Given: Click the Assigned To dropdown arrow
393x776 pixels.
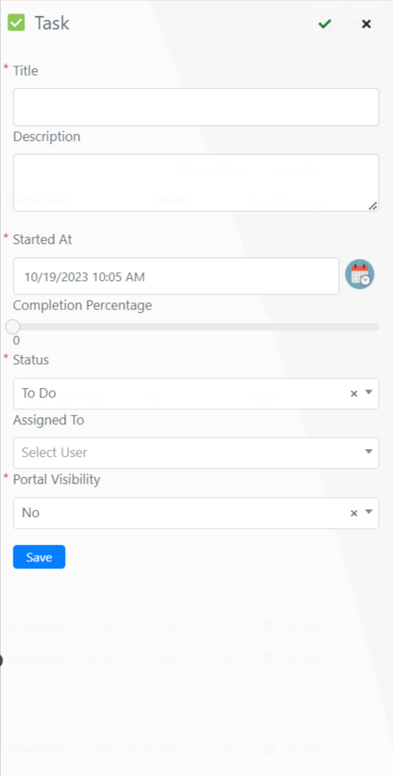Looking at the screenshot, I should tap(368, 451).
